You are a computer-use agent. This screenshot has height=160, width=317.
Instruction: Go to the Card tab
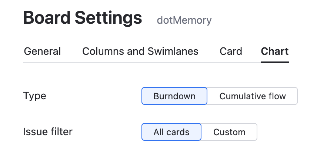tap(231, 51)
